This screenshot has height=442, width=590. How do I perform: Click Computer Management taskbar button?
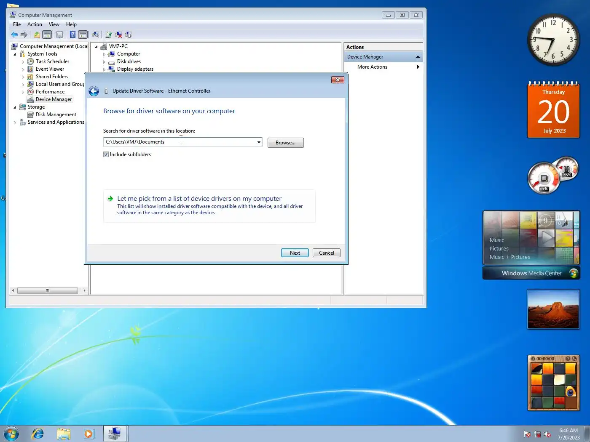coord(115,434)
